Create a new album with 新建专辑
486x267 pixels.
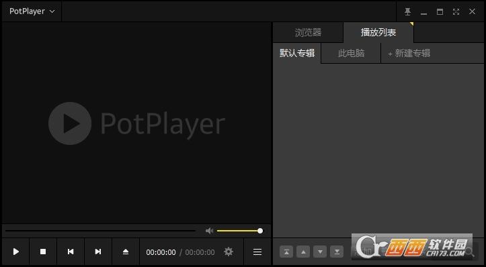[x=409, y=54]
